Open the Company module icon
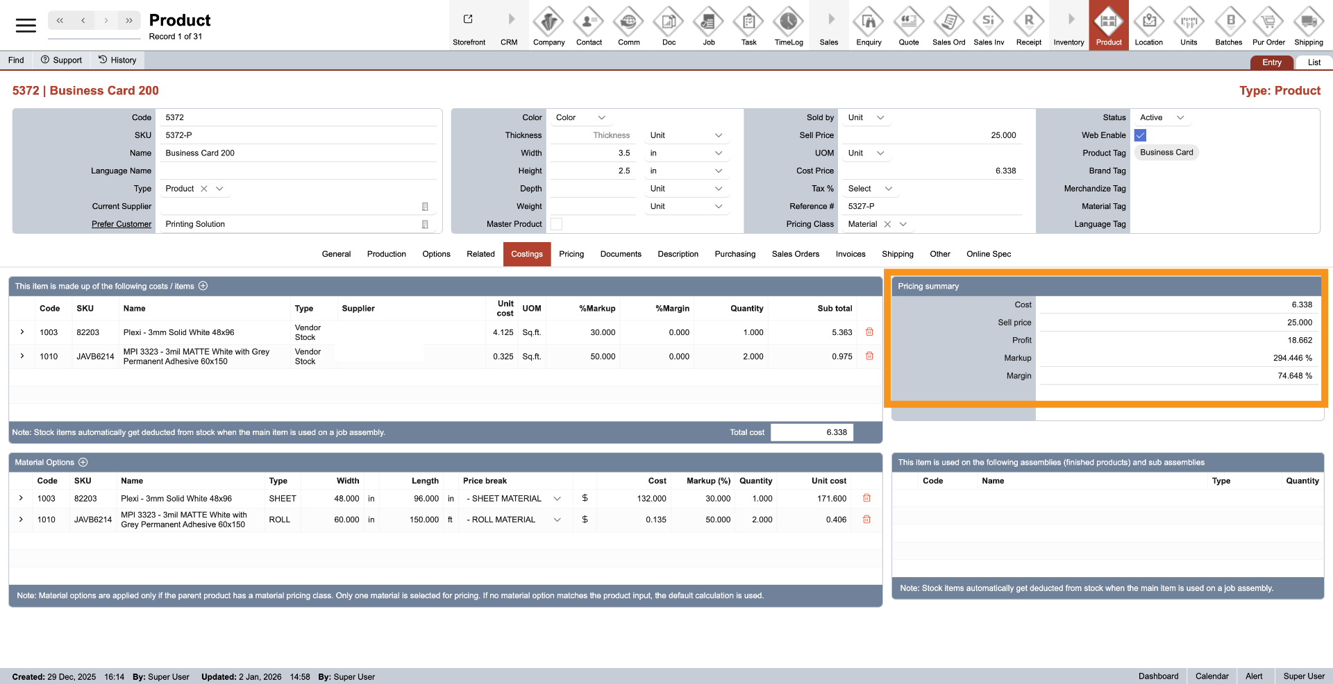Viewport: 1333px width, 684px height. click(x=548, y=23)
